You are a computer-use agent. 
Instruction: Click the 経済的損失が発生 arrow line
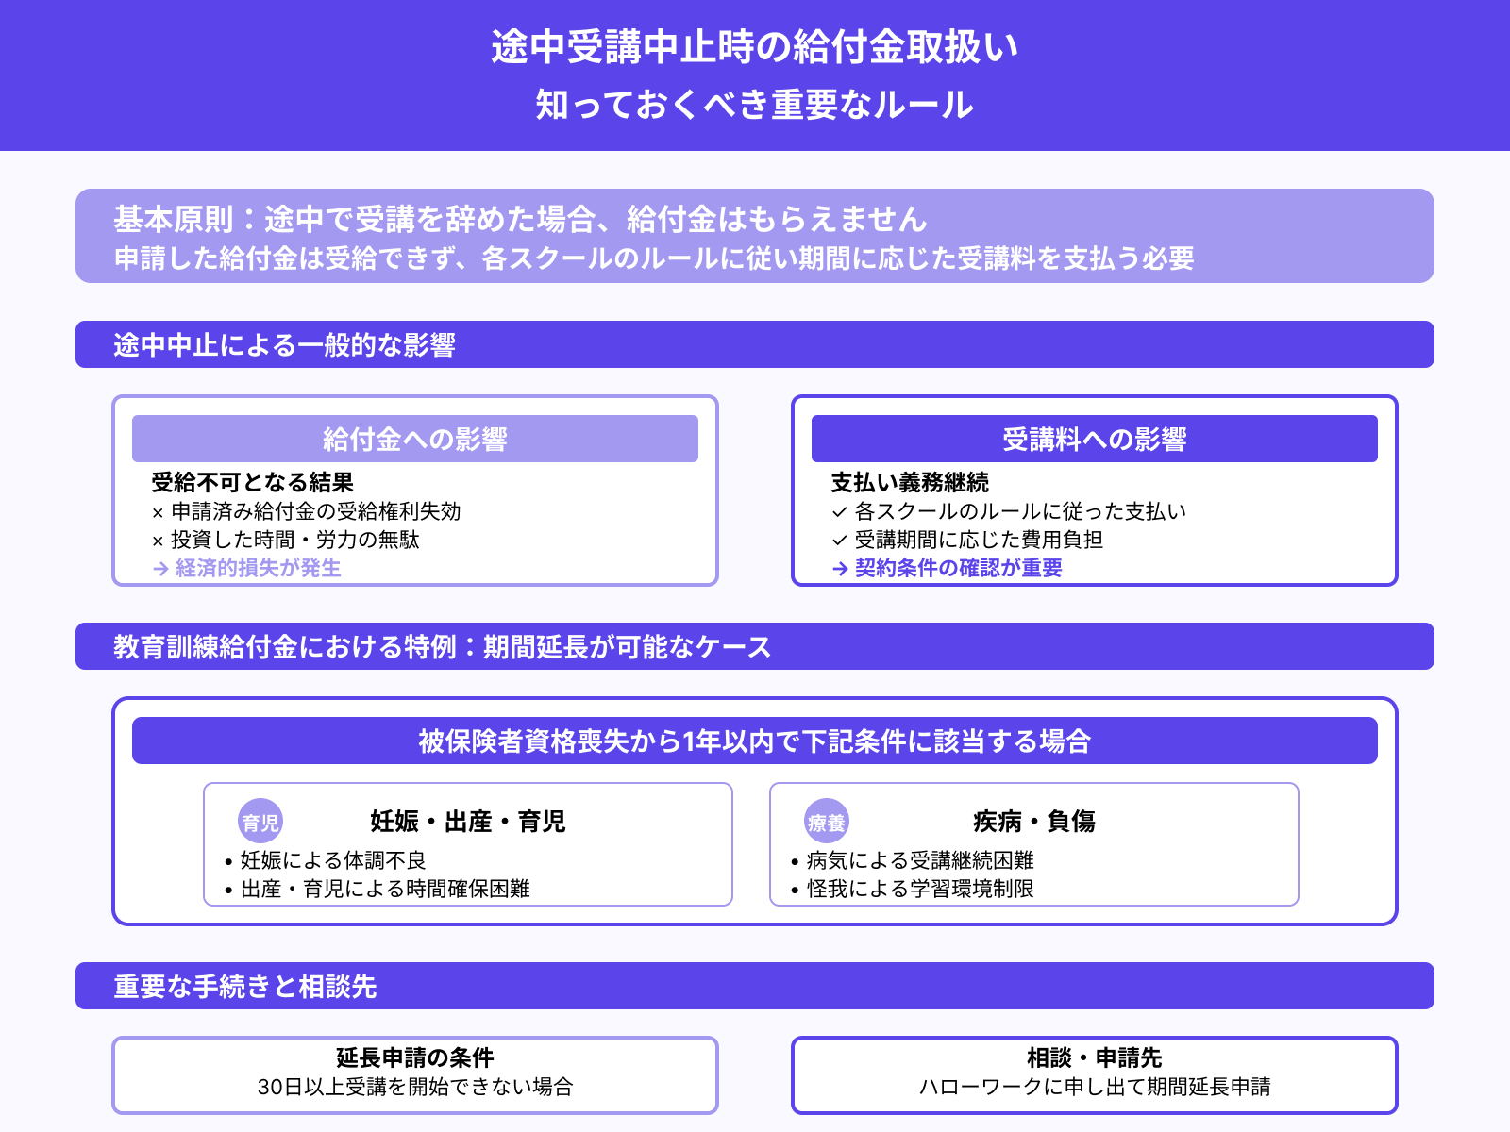point(246,568)
